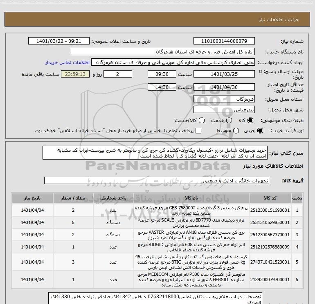
Task: Click the buyer organization name field
Action: tap(163, 52)
